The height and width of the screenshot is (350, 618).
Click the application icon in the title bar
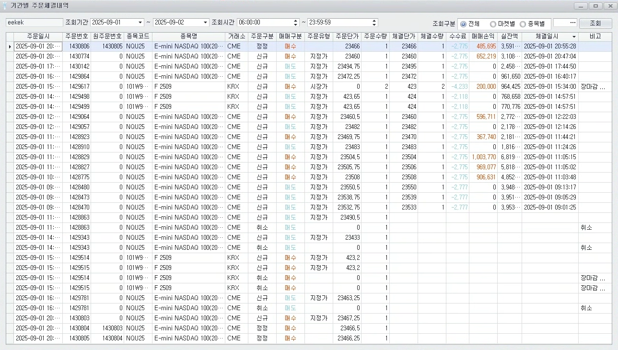point(5,6)
